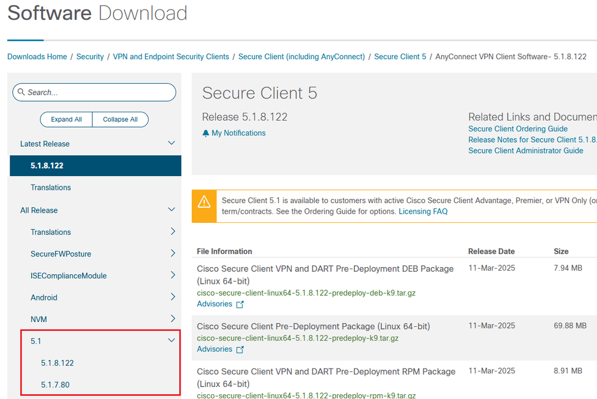This screenshot has width=597, height=399.
Task: Click the File Information column header
Action: 224,251
